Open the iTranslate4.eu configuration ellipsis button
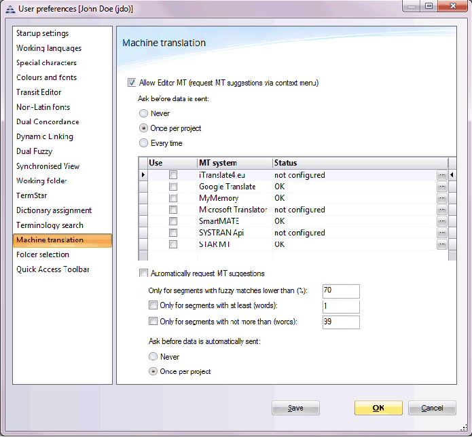This screenshot has width=472, height=437. point(441,175)
